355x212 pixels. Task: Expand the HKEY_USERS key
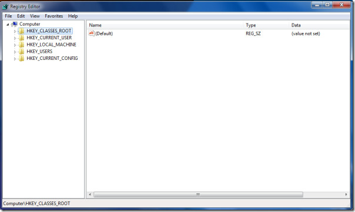point(15,52)
